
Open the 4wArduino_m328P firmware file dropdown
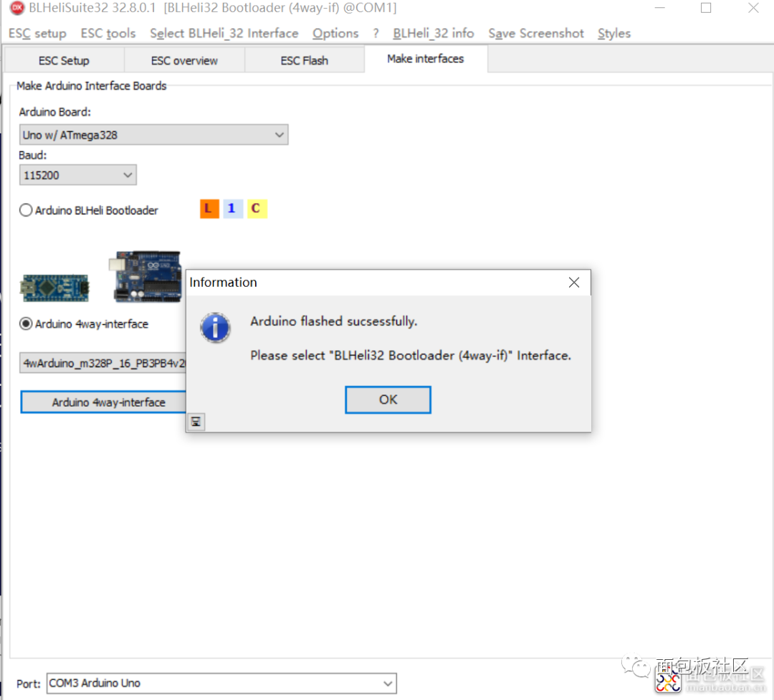[102, 363]
